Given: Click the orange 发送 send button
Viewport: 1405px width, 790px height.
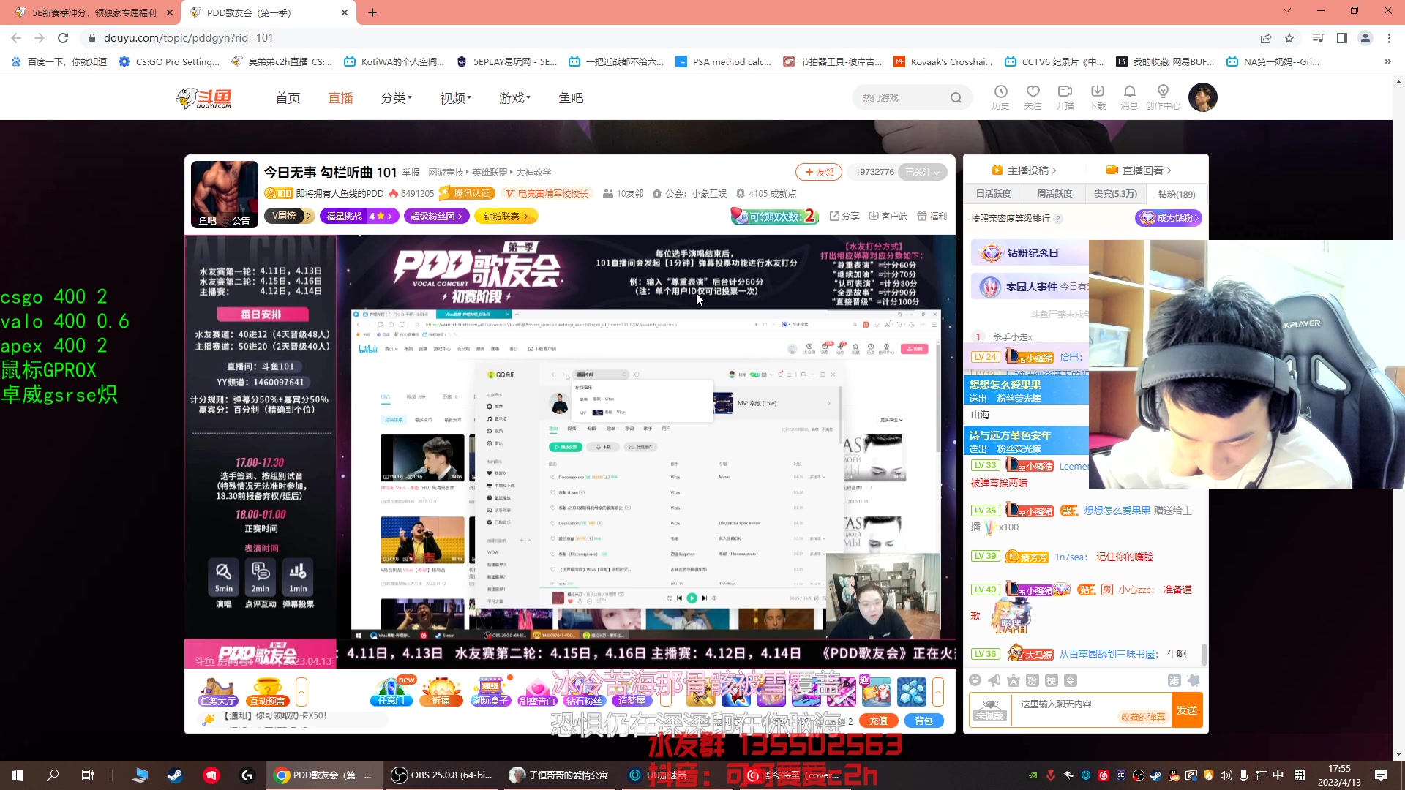Looking at the screenshot, I should 1186,710.
